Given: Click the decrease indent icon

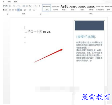Looking at the screenshot, I should click(x=24, y=6).
